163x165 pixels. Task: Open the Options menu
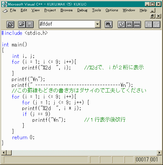(x=112, y=10)
